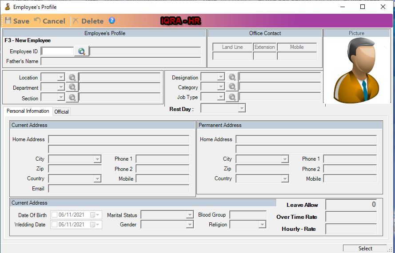Enable the Date Of Birth checkbox
Image resolution: width=395 pixels, height=253 pixels.
click(x=54, y=215)
